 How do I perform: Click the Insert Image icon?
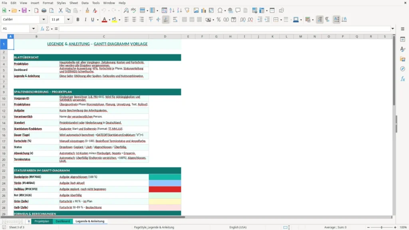tap(196, 10)
